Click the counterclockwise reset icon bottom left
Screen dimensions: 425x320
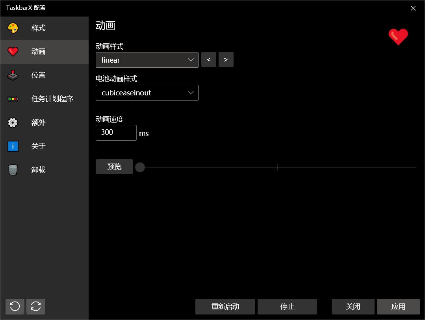coord(15,306)
